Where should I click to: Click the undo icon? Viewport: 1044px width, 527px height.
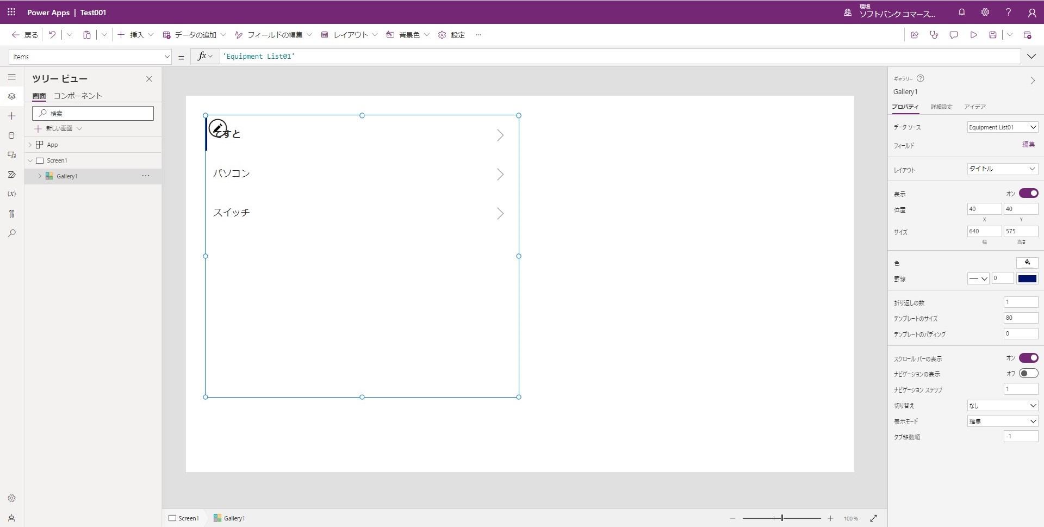pos(52,35)
